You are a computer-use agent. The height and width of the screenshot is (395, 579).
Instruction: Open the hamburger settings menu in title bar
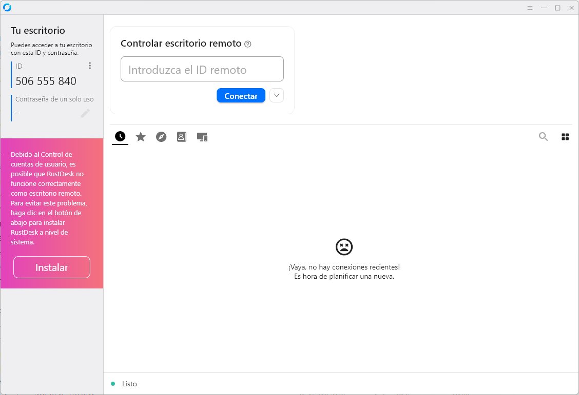530,8
